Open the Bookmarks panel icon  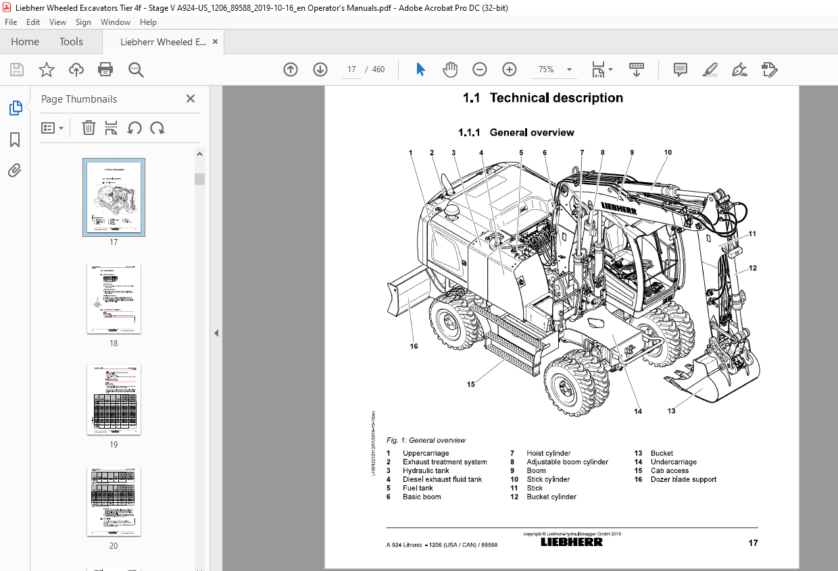(15, 140)
